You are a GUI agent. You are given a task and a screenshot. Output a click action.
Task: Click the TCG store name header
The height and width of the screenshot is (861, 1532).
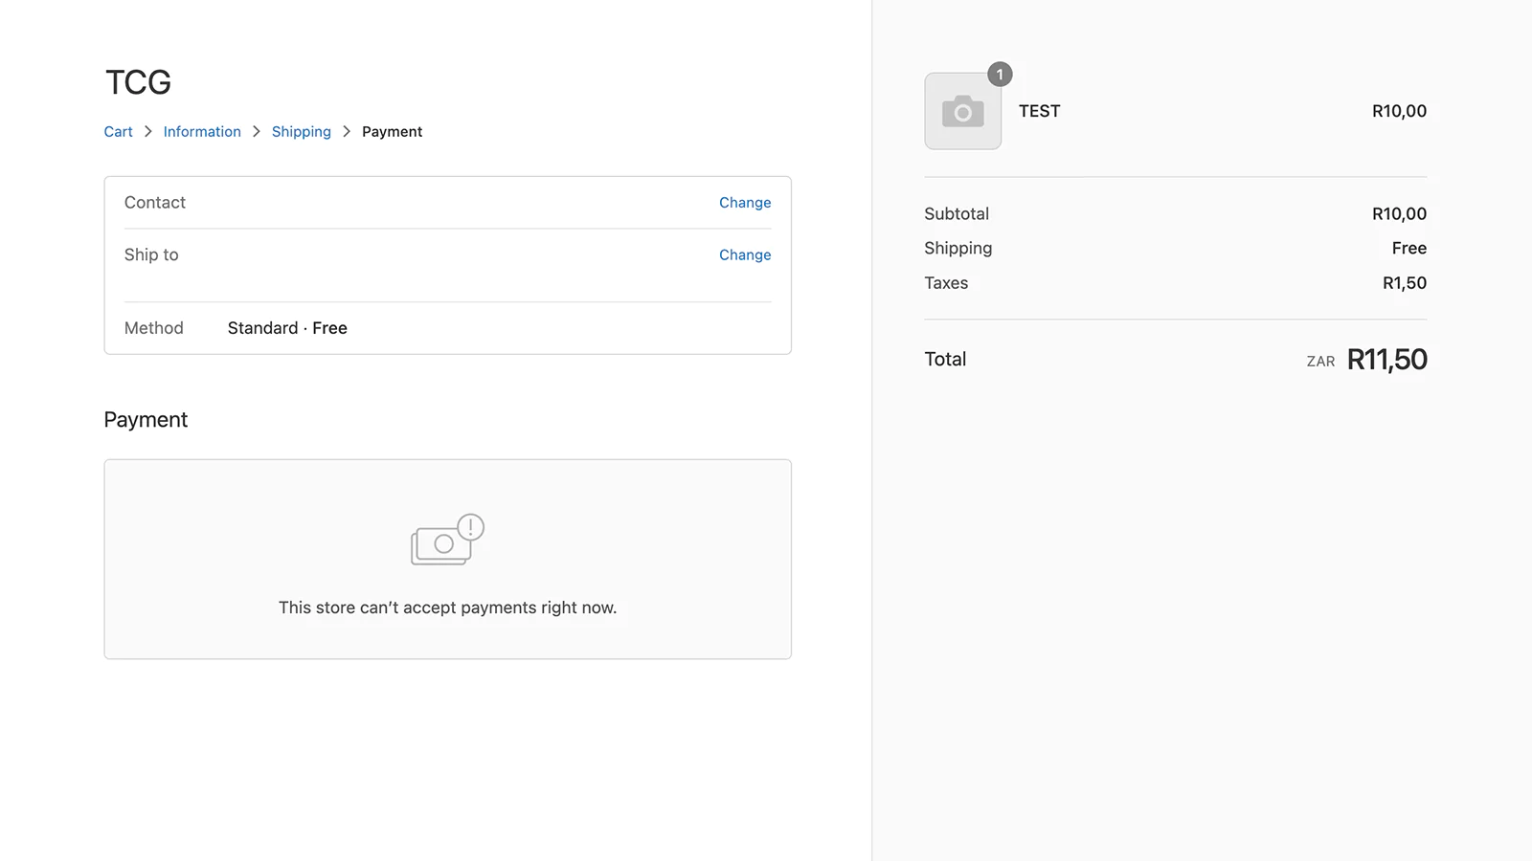138,82
